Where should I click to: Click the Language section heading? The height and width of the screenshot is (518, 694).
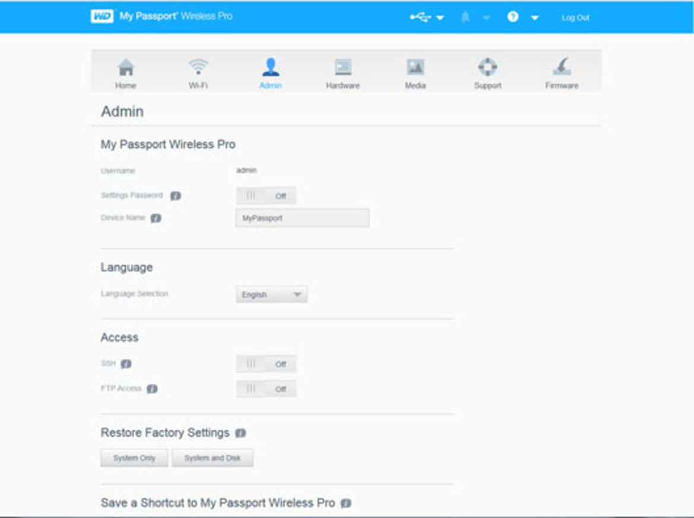pos(126,267)
